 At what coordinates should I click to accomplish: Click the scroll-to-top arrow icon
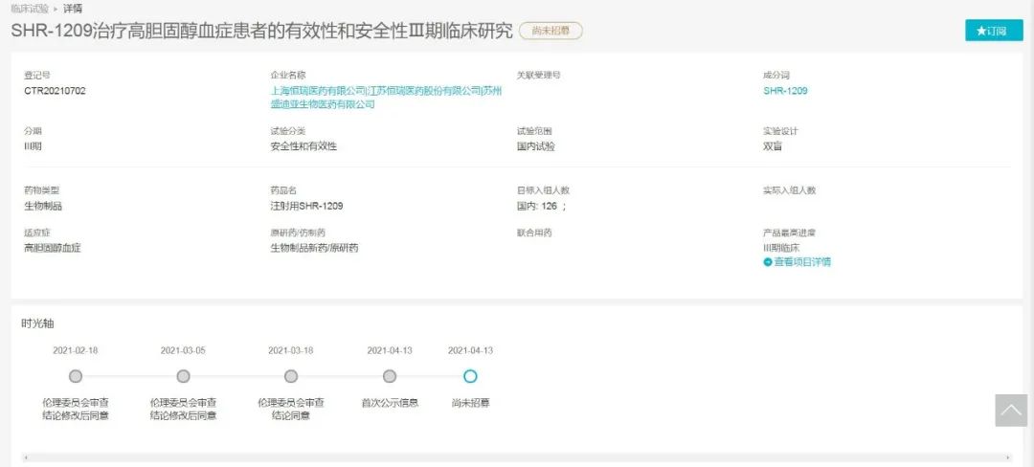tap(1011, 411)
